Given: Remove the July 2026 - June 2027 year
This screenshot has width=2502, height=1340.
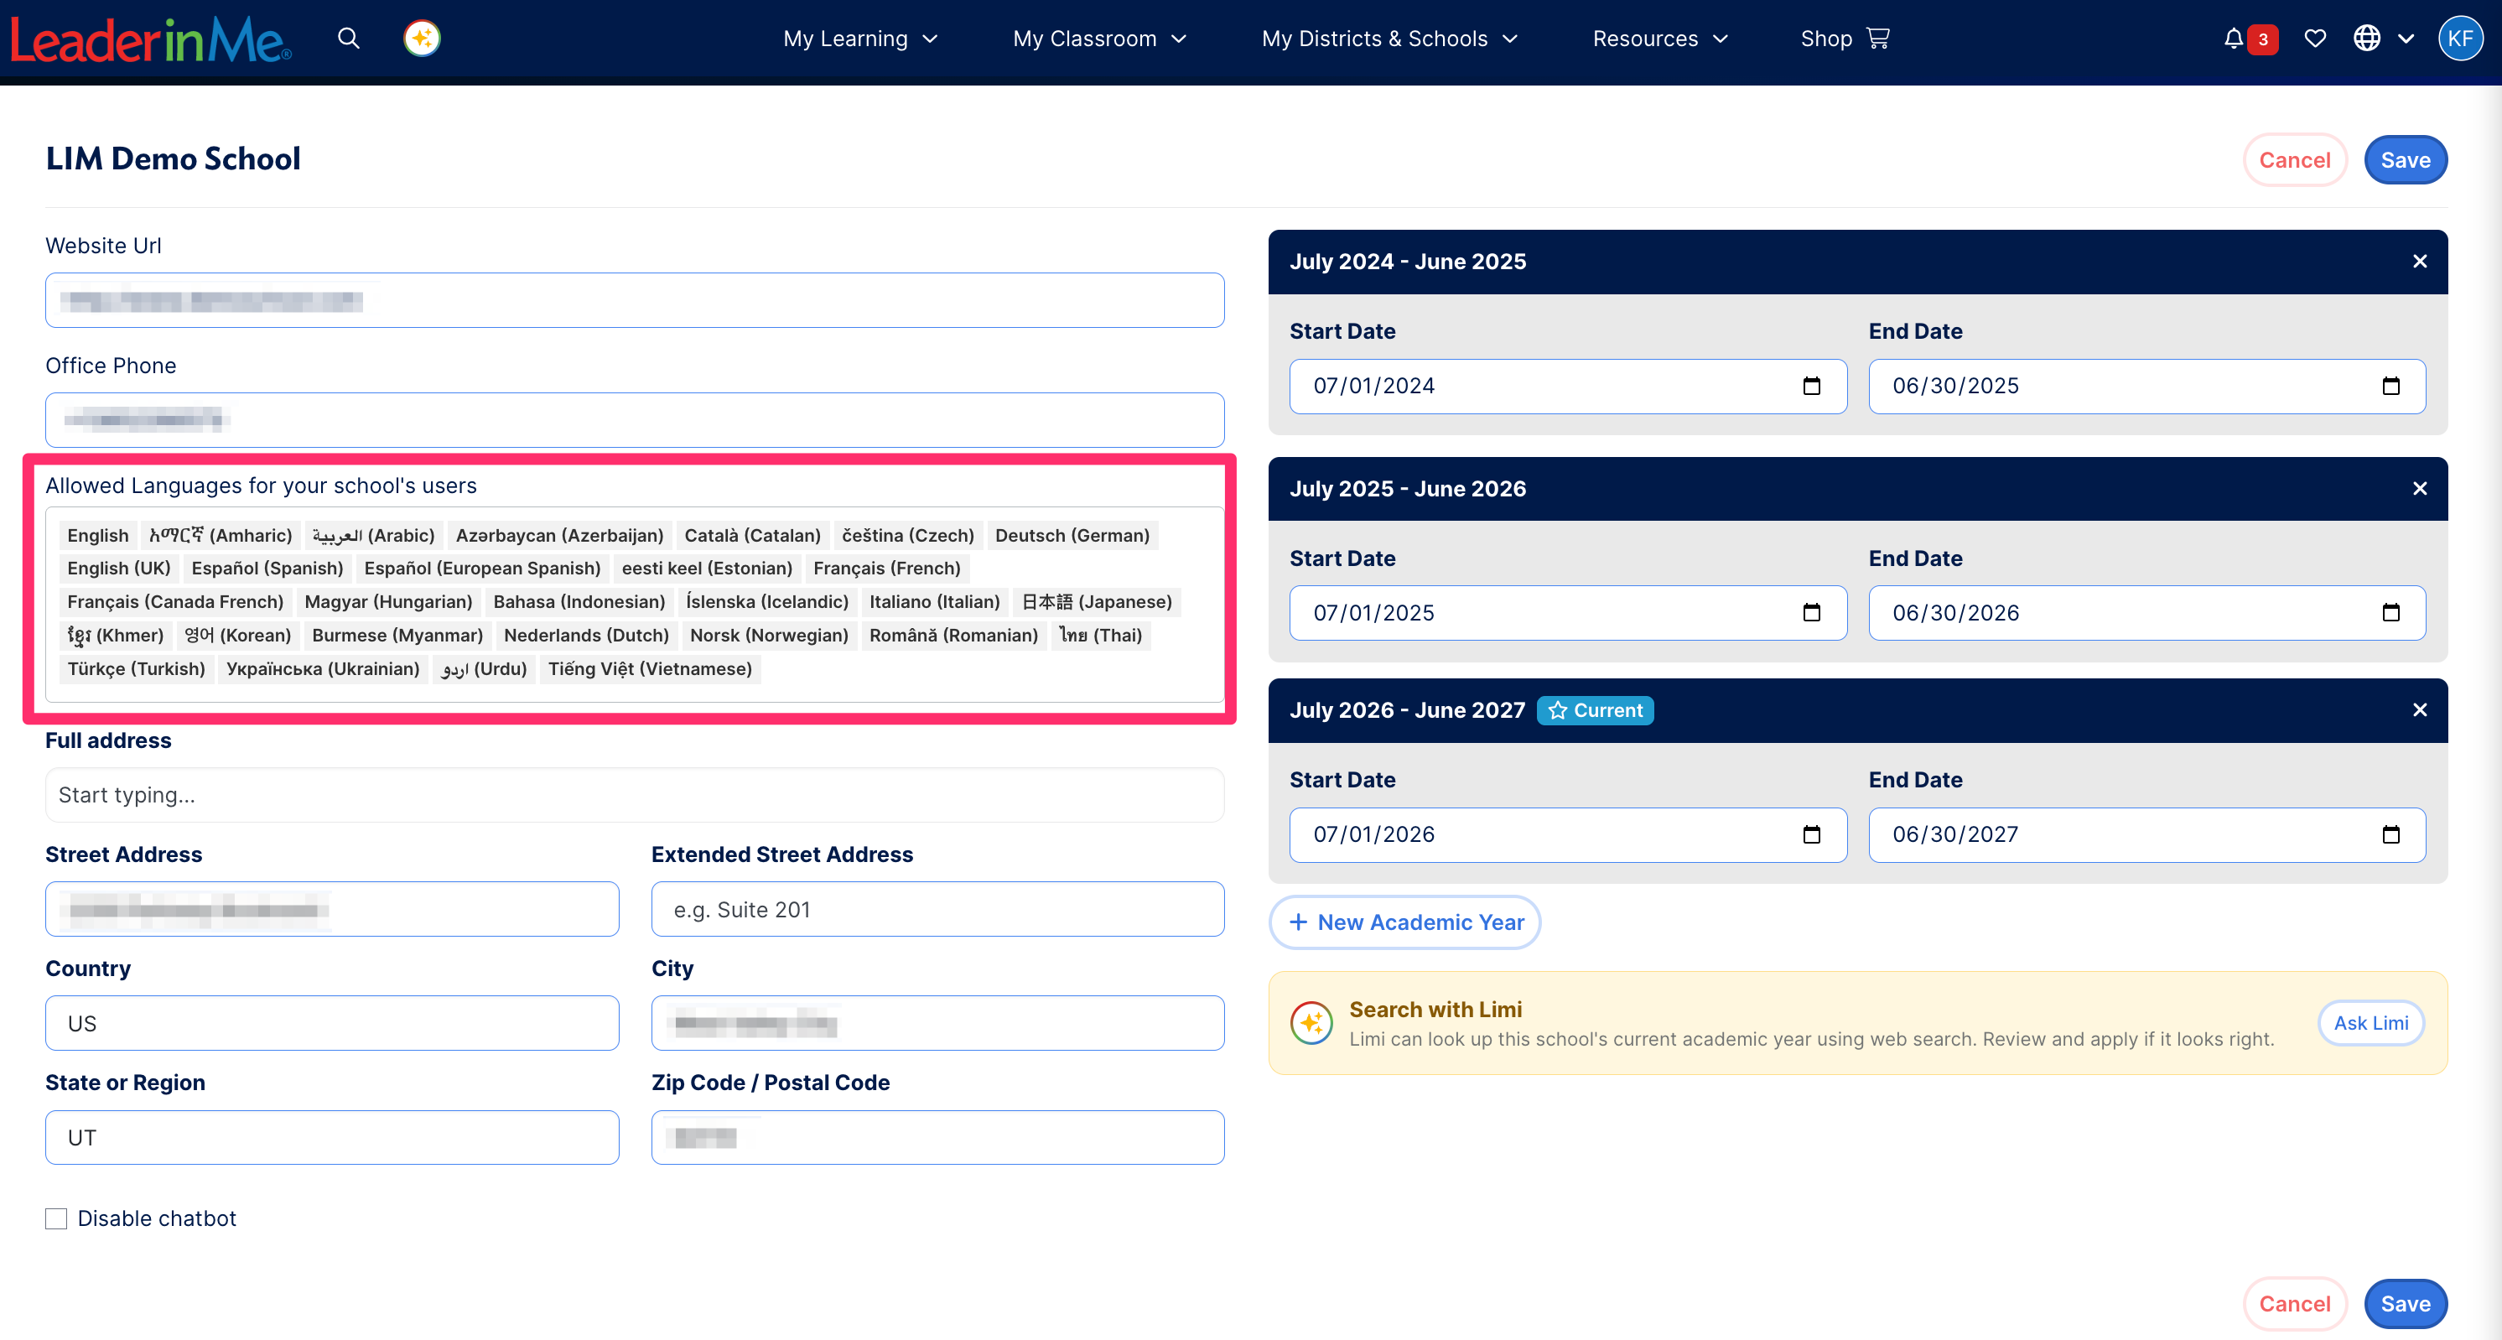Looking at the screenshot, I should tap(2420, 709).
